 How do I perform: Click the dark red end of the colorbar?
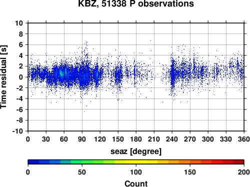(x=238, y=162)
